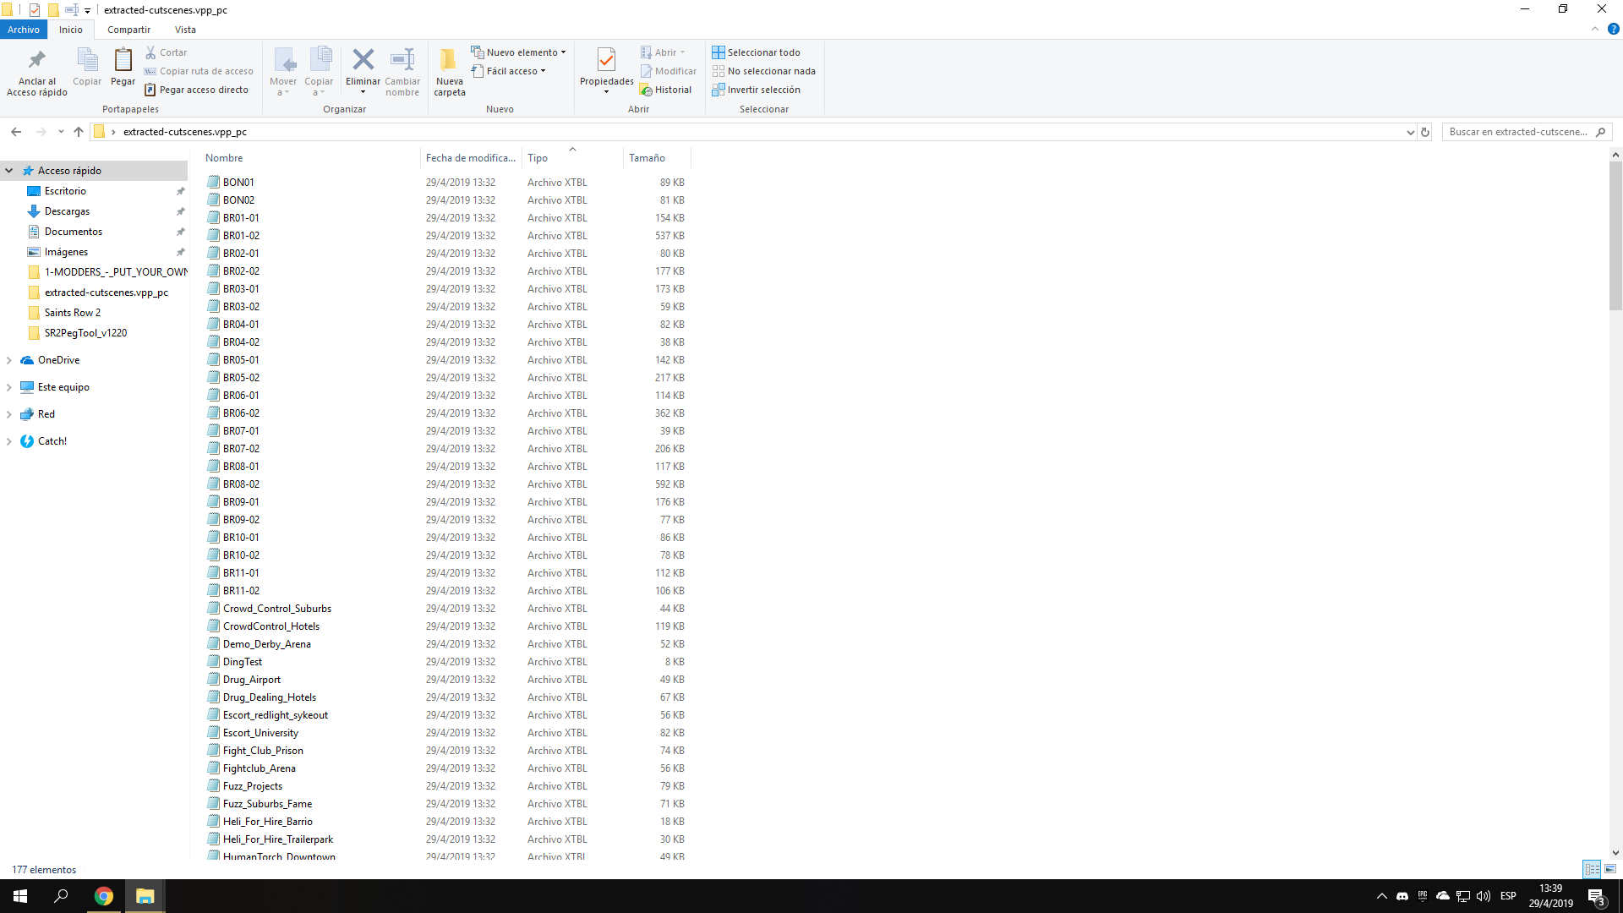The height and width of the screenshot is (913, 1623).
Task: Sort by Tamaño column header
Action: [x=657, y=158]
